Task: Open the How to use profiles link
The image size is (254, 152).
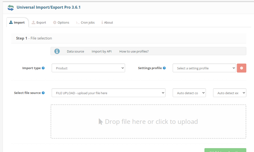Action: click(134, 51)
